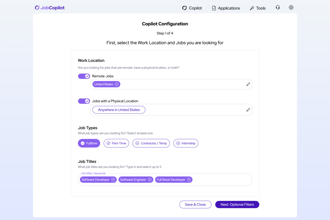Go to the Copilot tab
The image size is (330, 220).
(192, 8)
